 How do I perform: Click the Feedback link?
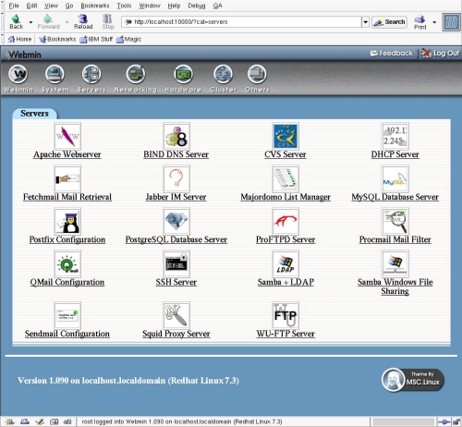(x=392, y=54)
